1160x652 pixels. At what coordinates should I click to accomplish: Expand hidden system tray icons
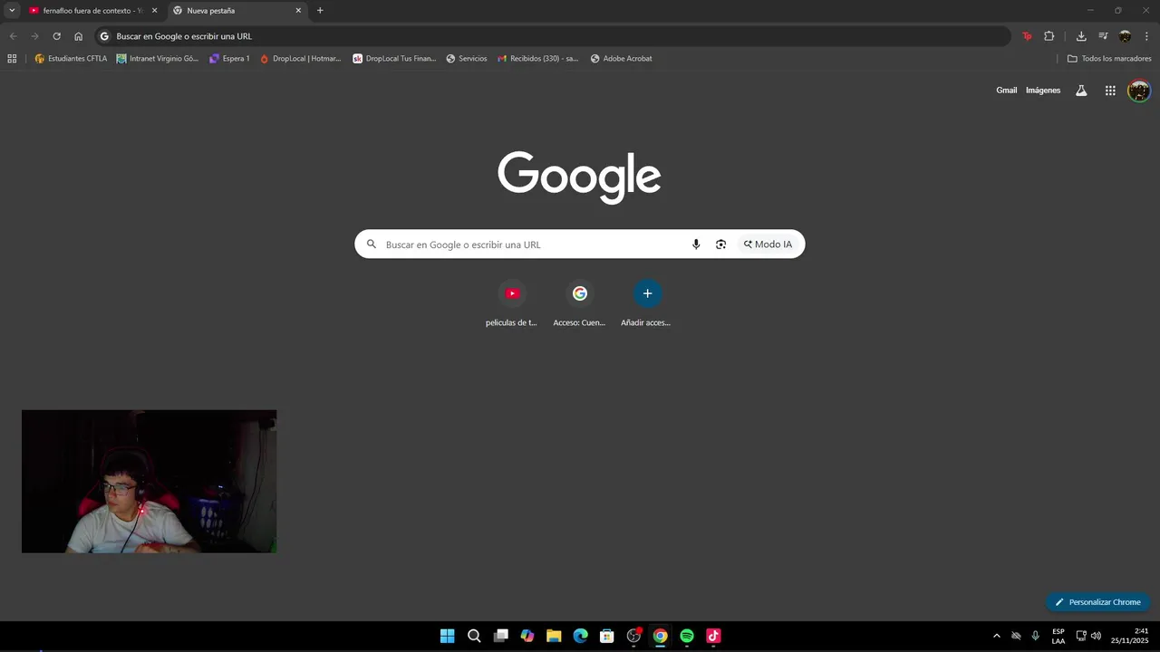(997, 636)
